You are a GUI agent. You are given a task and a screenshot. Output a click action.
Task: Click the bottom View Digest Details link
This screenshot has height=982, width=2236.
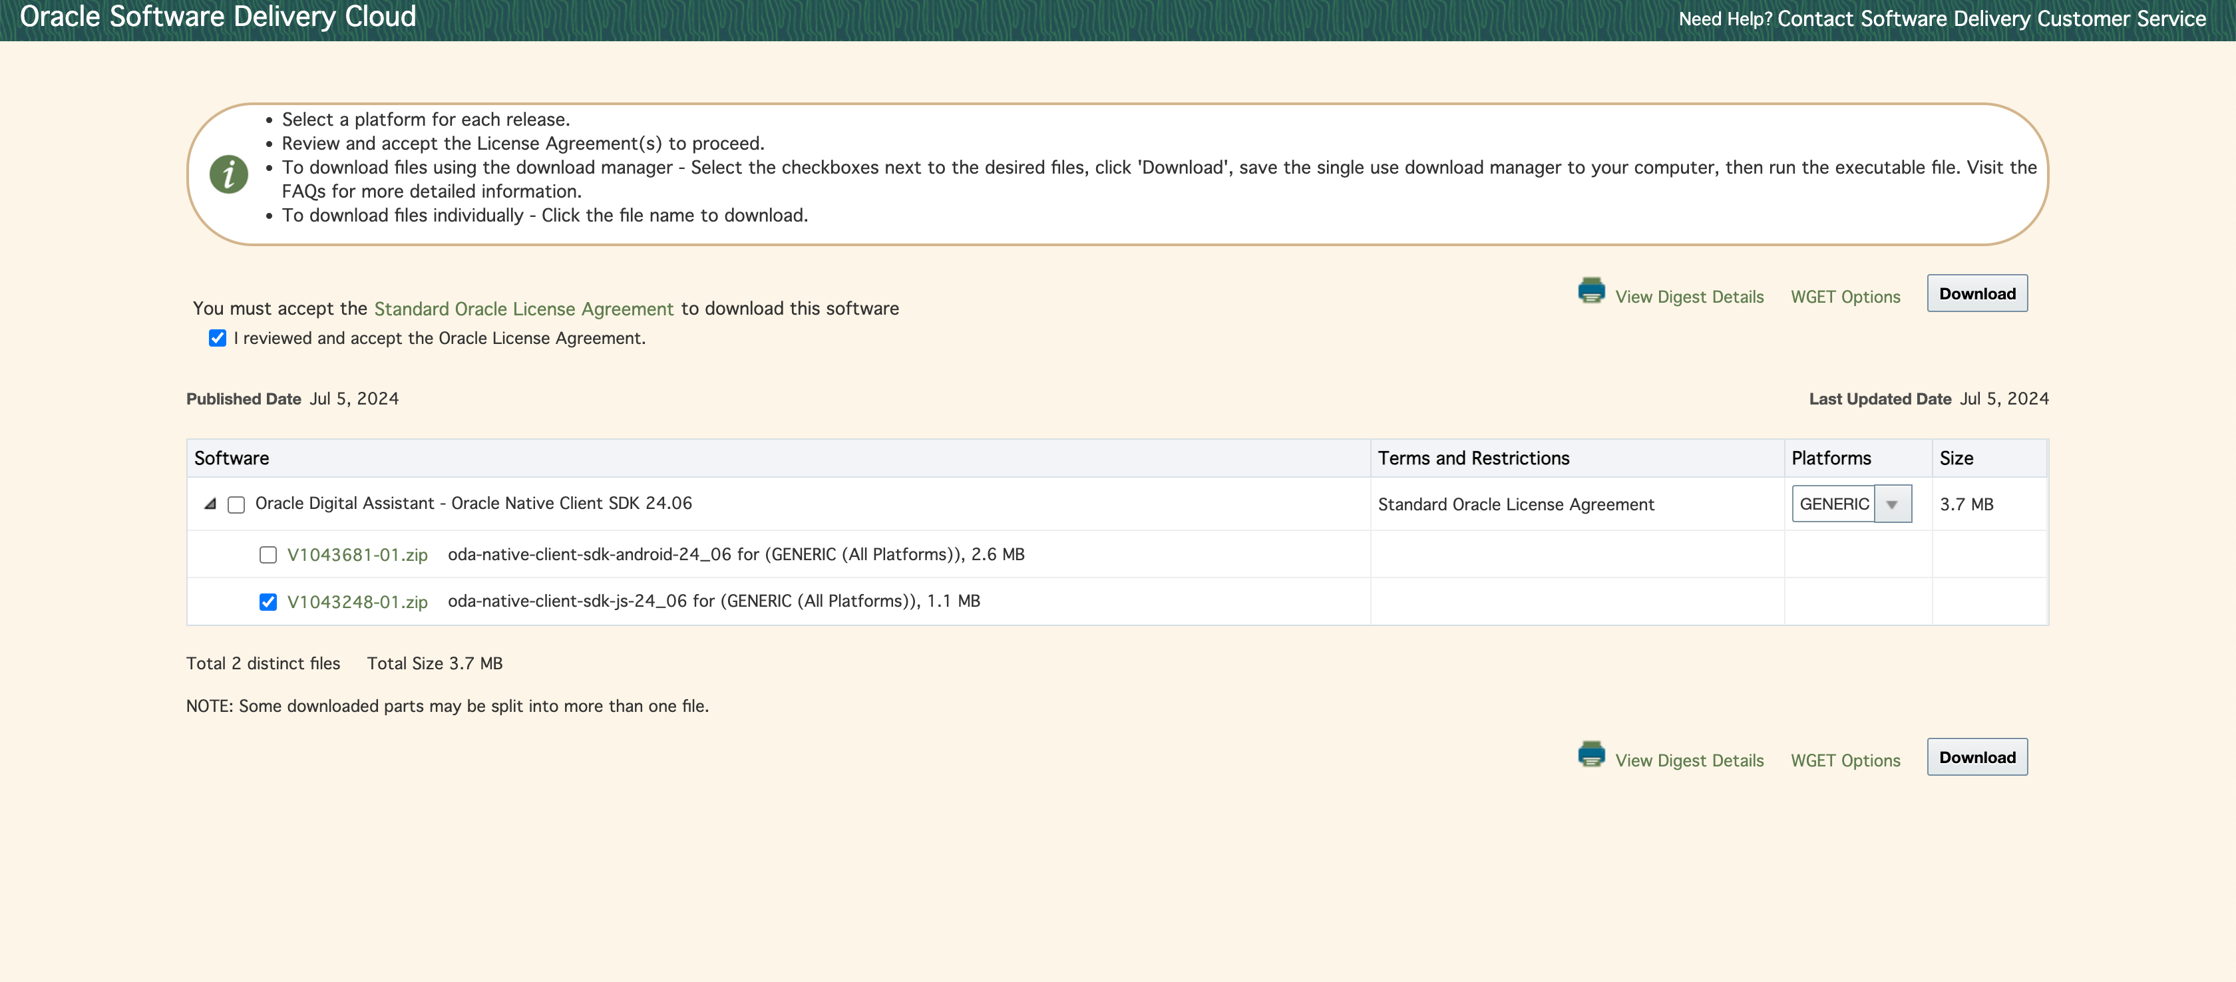click(1689, 760)
